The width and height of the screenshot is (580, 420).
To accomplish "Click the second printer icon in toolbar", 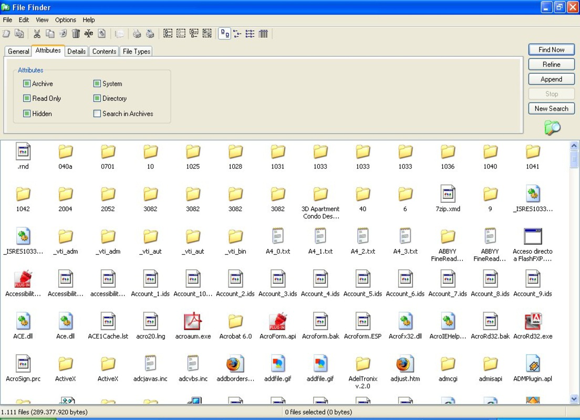I will pyautogui.click(x=150, y=34).
